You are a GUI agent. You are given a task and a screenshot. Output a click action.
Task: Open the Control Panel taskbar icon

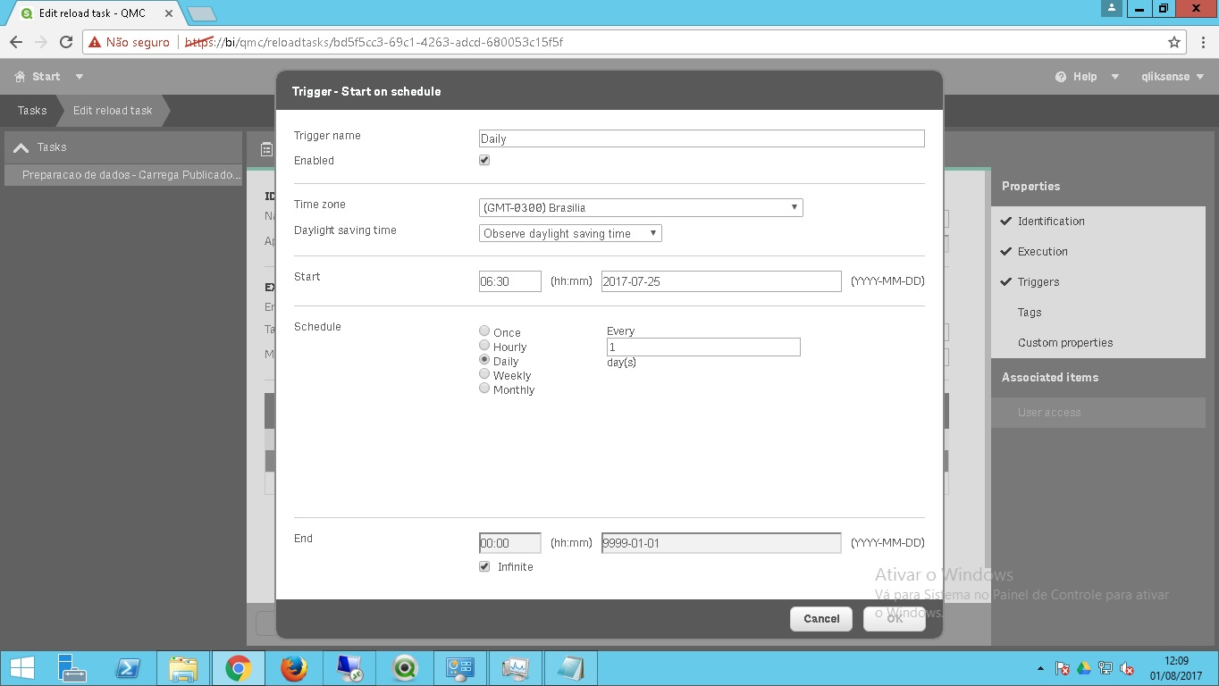(x=460, y=668)
